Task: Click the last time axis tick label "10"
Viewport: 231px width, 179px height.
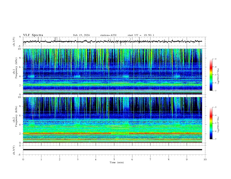Action: pyautogui.click(x=205, y=159)
